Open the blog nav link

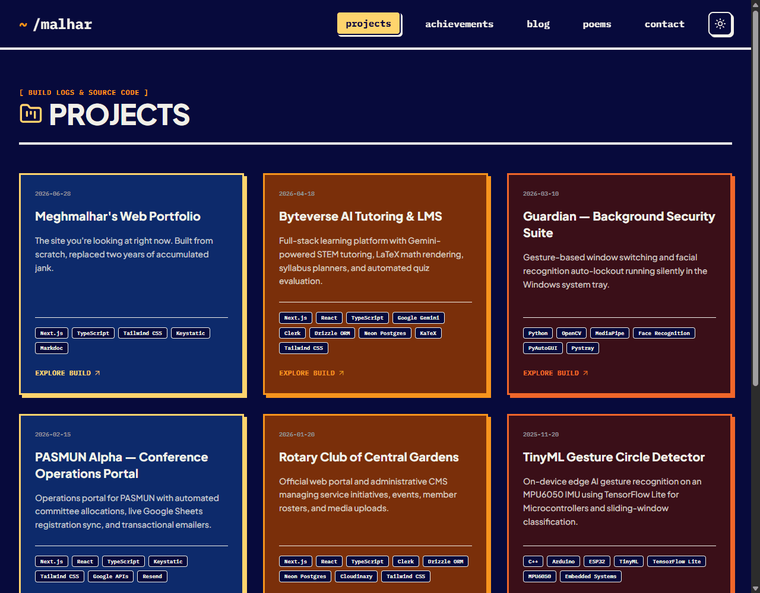tap(538, 24)
